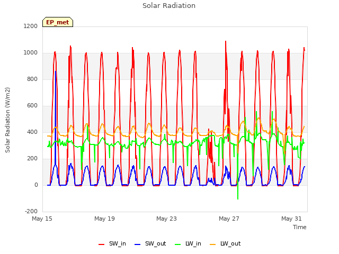Click the May 15 x-axis label
Viewport: 339px width, 254px height.
coord(42,219)
